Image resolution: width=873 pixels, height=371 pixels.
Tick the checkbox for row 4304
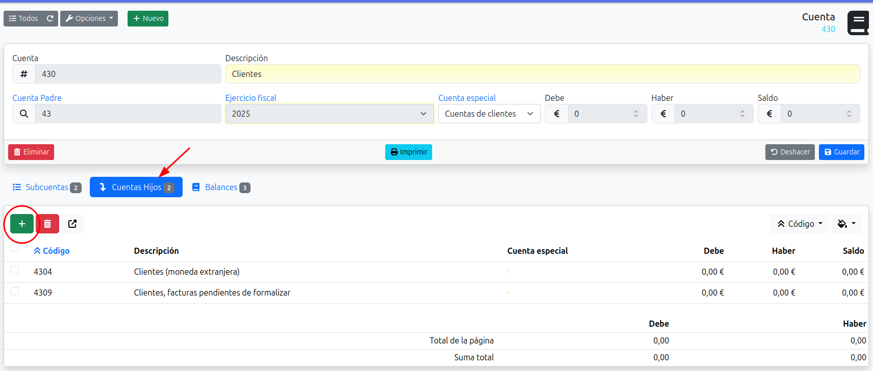pos(15,271)
